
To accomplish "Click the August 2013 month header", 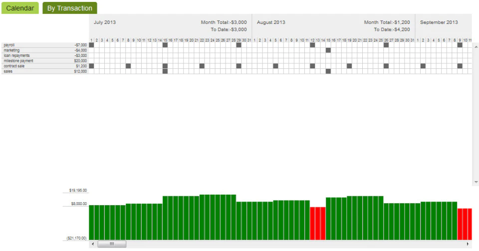I will 271,22.
